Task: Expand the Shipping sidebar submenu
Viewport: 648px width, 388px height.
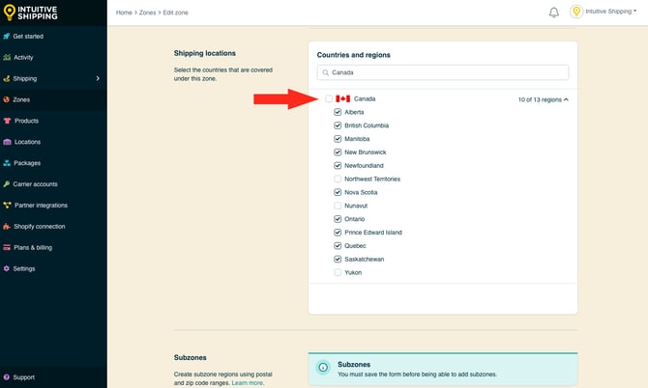Action: (98, 78)
